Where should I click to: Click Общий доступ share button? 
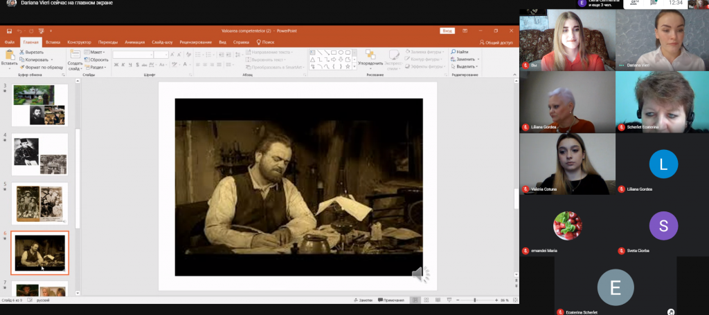(x=496, y=42)
